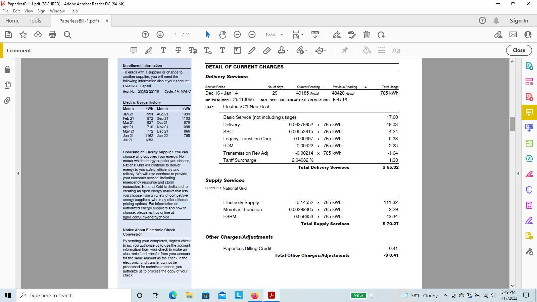
Task: Toggle the hand pan tool
Action: 223,35
